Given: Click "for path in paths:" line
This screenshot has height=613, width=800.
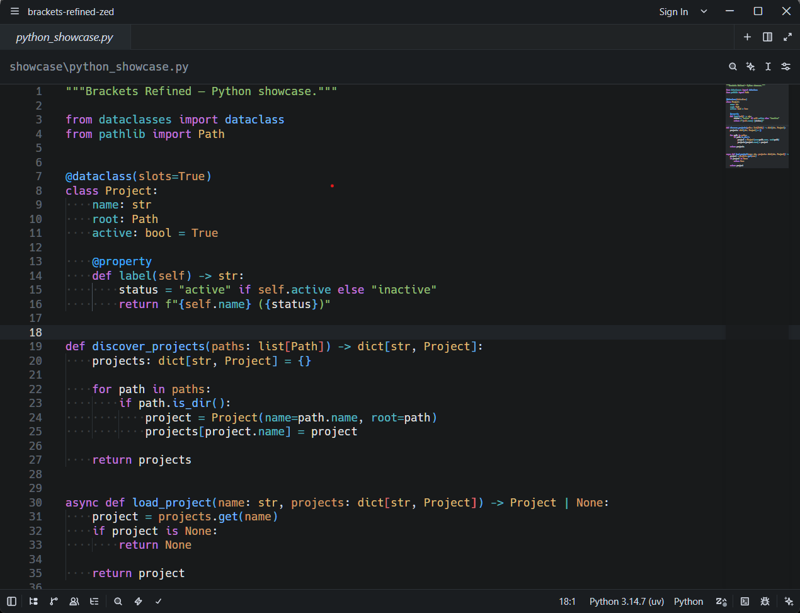Looking at the screenshot, I should 152,389.
